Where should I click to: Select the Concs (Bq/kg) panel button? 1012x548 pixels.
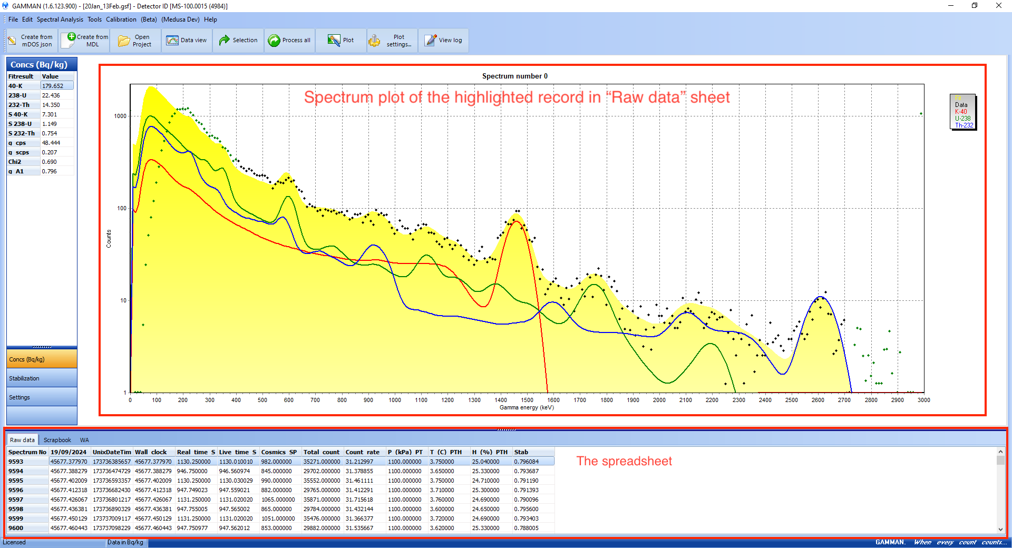click(42, 359)
